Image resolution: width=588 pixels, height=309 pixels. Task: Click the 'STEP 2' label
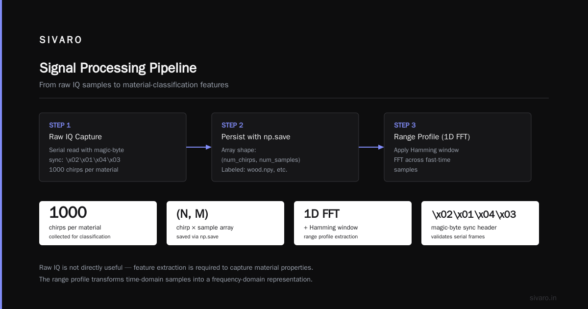point(232,125)
